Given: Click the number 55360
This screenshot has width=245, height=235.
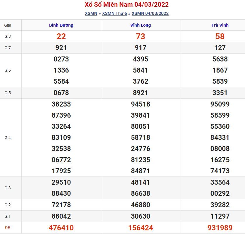Looking at the screenshot, I should coord(220,126).
